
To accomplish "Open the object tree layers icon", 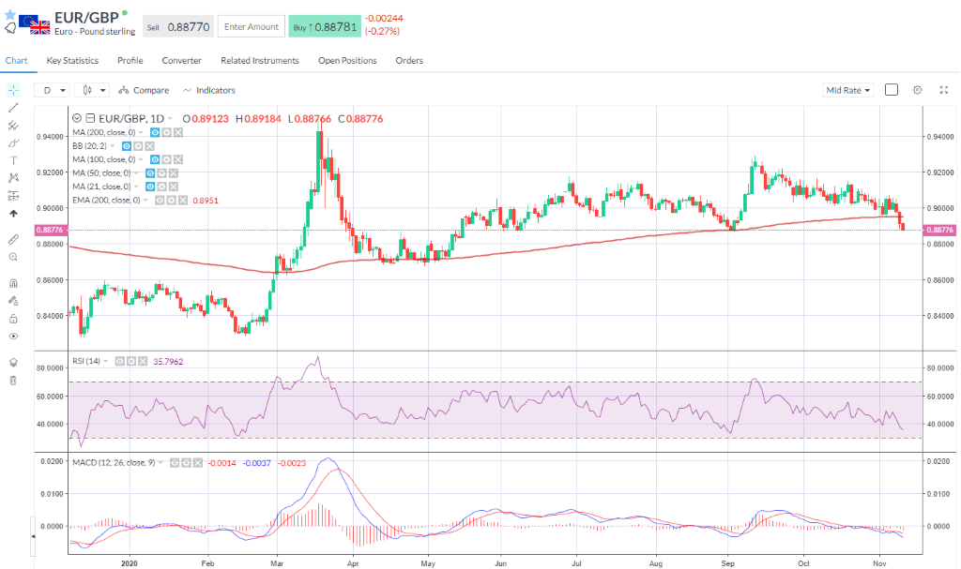I will (13, 363).
